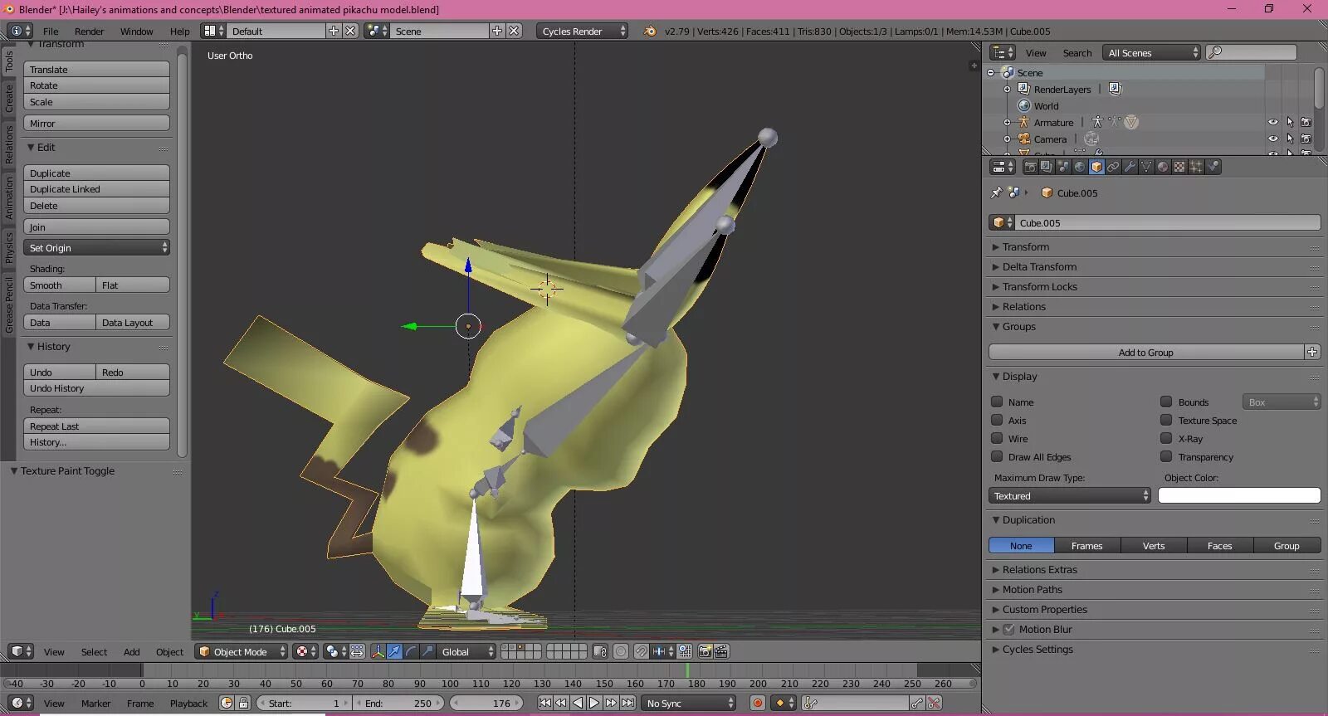
Task: Expand the Relations Extras panel
Action: (1039, 569)
